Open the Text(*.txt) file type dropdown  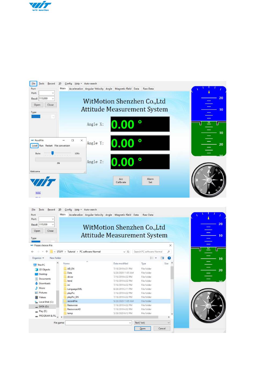point(152,323)
